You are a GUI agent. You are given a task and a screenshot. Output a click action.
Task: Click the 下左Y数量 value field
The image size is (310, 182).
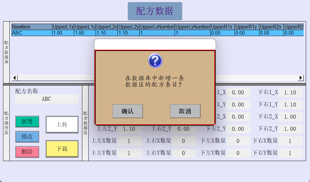(238, 153)
